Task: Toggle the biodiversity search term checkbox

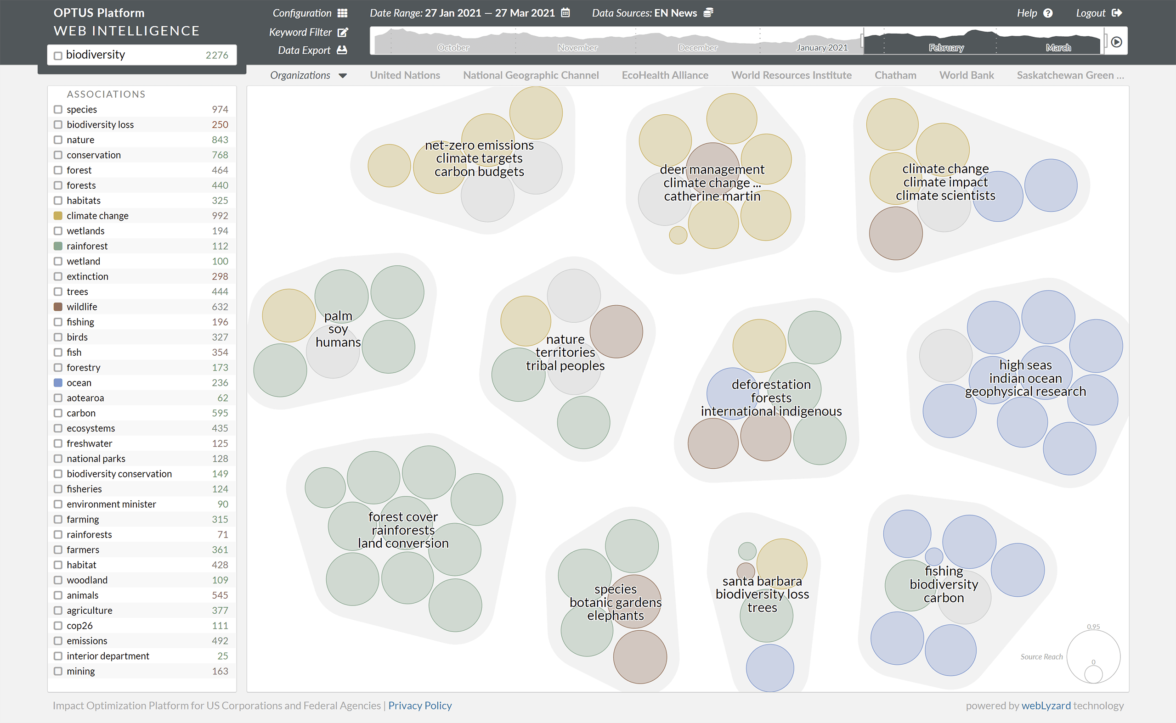Action: coord(58,56)
